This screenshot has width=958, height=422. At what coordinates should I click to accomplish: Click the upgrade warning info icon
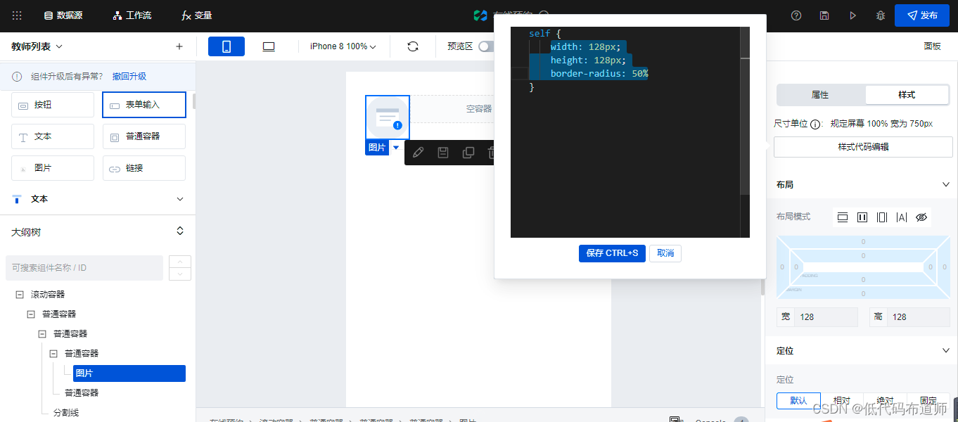pyautogui.click(x=17, y=77)
